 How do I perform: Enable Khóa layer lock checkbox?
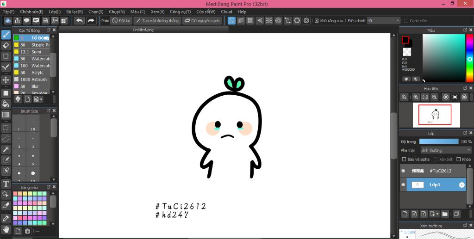click(x=459, y=159)
